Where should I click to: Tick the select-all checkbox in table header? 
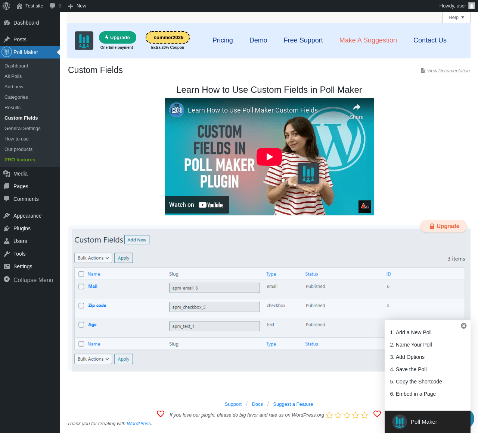point(81,274)
